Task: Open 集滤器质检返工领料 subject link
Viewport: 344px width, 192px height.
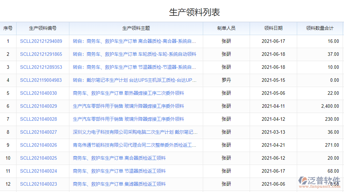Action: 119,184
